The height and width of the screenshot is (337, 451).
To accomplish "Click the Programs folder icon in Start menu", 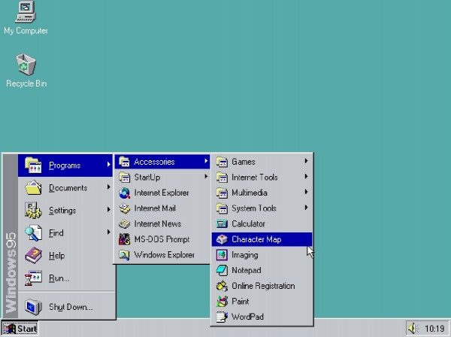I will click(33, 165).
